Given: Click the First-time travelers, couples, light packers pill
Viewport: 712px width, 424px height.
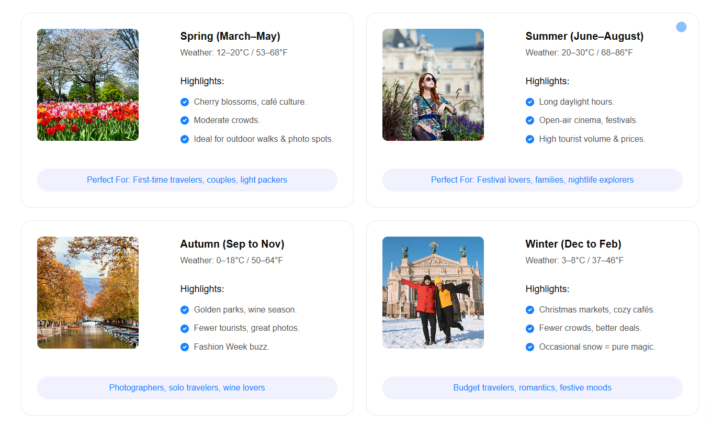Looking at the screenshot, I should pyautogui.click(x=187, y=180).
